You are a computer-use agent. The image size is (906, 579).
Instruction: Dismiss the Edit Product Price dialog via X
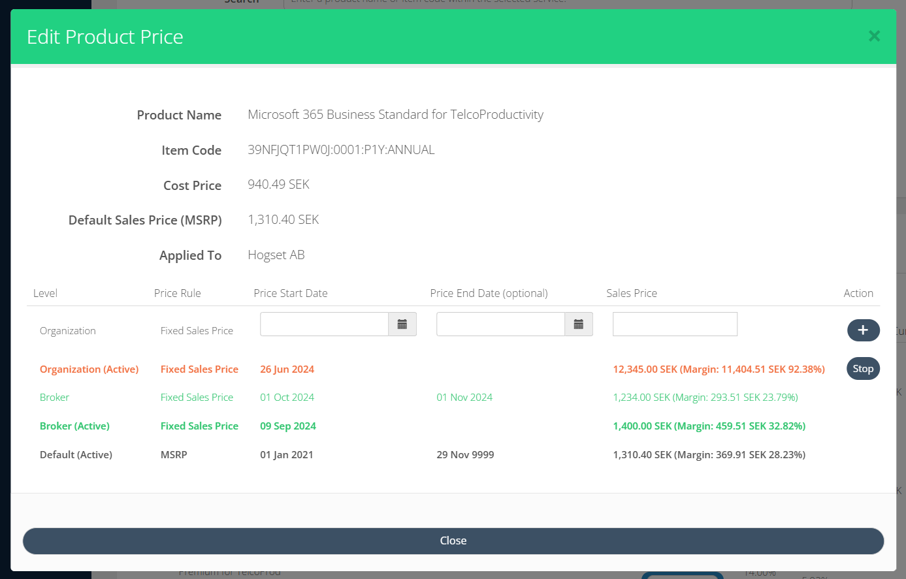pos(874,37)
